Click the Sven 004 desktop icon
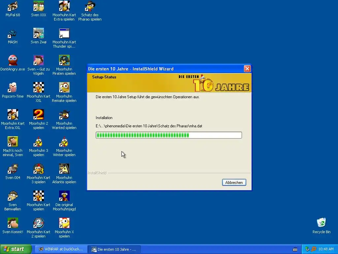 (13, 172)
